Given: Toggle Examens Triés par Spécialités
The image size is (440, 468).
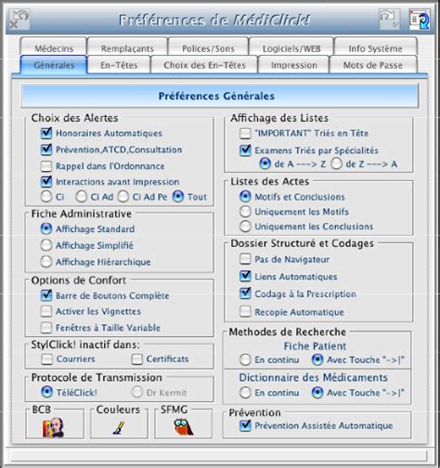Looking at the screenshot, I should pos(245,150).
